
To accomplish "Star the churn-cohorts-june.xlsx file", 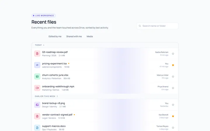I will 173,77.
